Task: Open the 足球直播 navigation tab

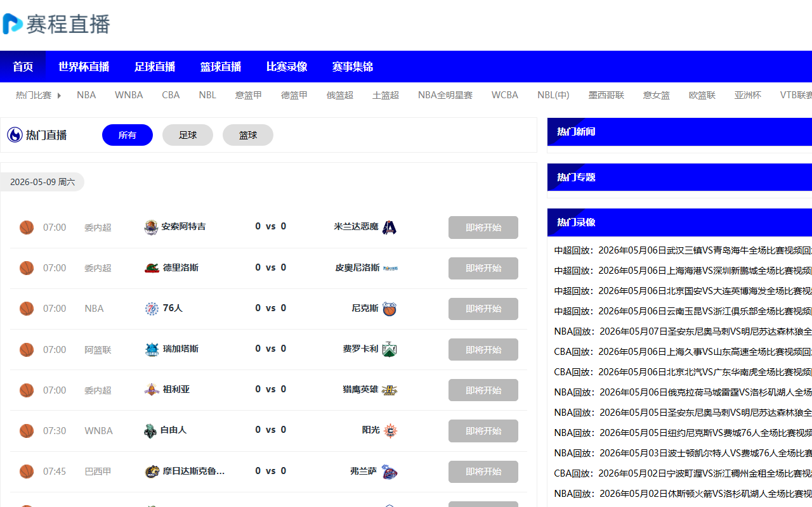Action: (x=155, y=67)
